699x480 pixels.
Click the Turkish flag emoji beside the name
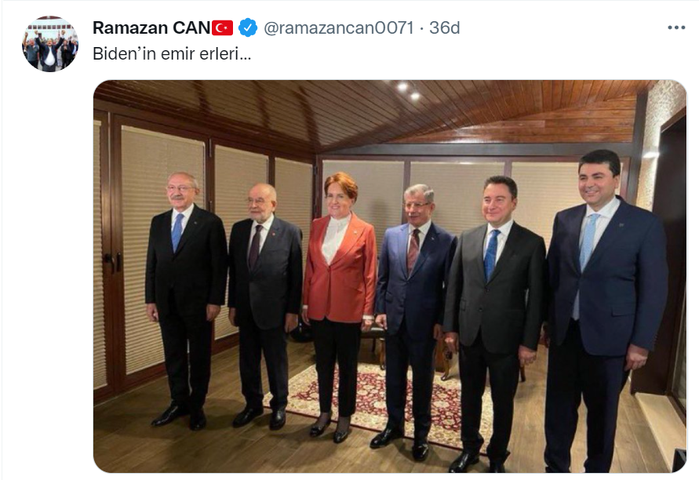click(x=223, y=27)
